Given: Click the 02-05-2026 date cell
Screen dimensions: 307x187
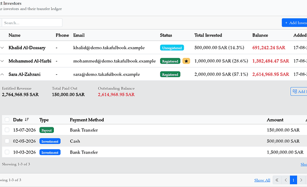Looking at the screenshot, I should click(24, 141).
